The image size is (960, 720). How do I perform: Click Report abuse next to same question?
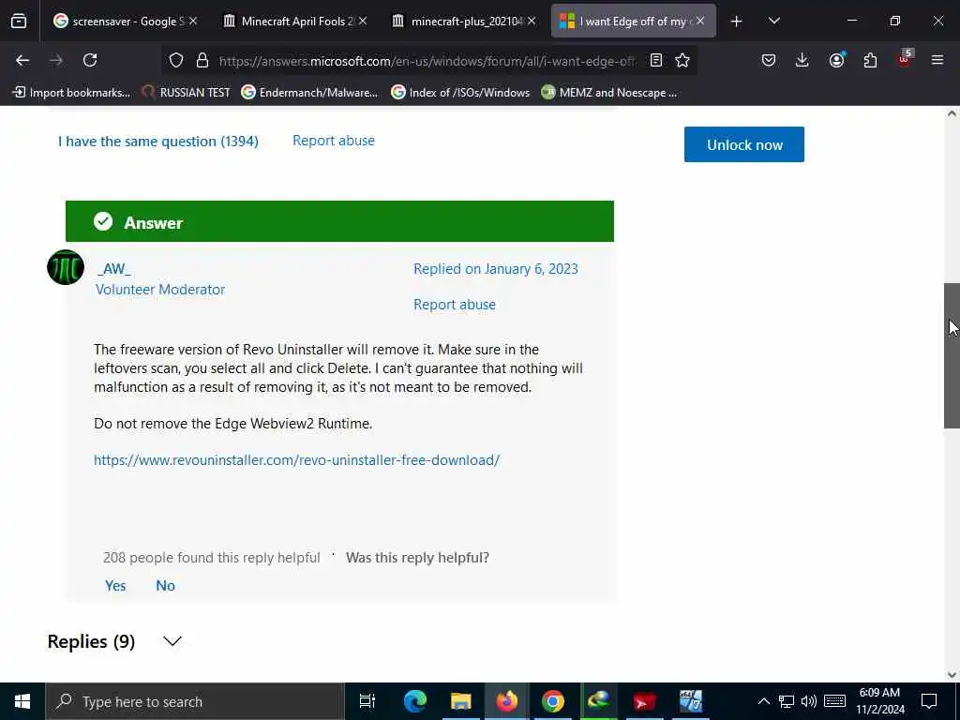pyautogui.click(x=334, y=141)
